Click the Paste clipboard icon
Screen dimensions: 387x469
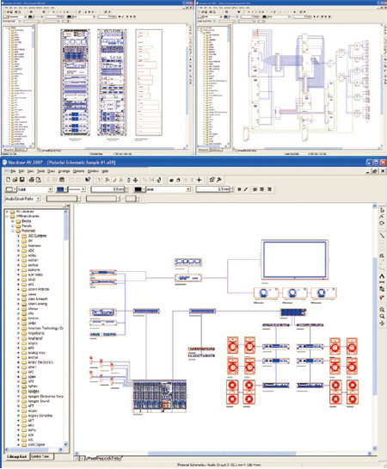[x=62, y=180]
